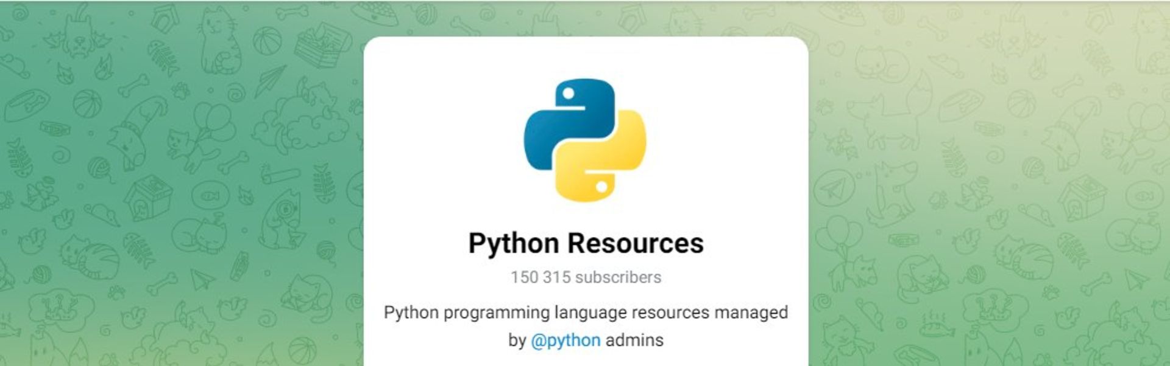Click the white eye of the blue snake
Image resolution: width=1170 pixels, height=366 pixels.
[569, 94]
